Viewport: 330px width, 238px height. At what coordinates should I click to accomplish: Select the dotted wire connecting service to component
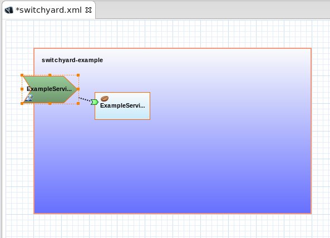tap(85, 99)
